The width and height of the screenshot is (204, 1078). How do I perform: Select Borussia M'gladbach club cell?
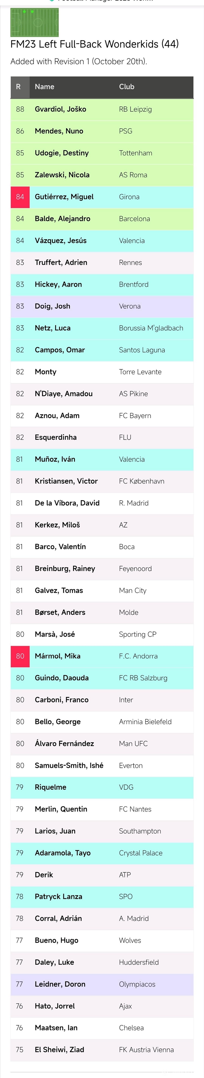151,328
